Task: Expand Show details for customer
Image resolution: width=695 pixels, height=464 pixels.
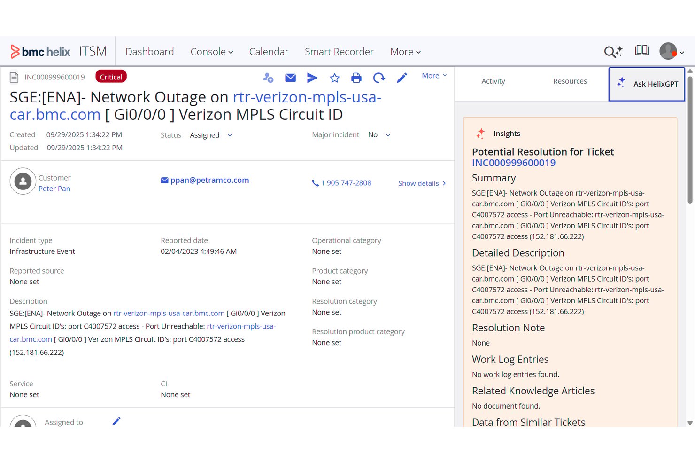Action: 422,183
